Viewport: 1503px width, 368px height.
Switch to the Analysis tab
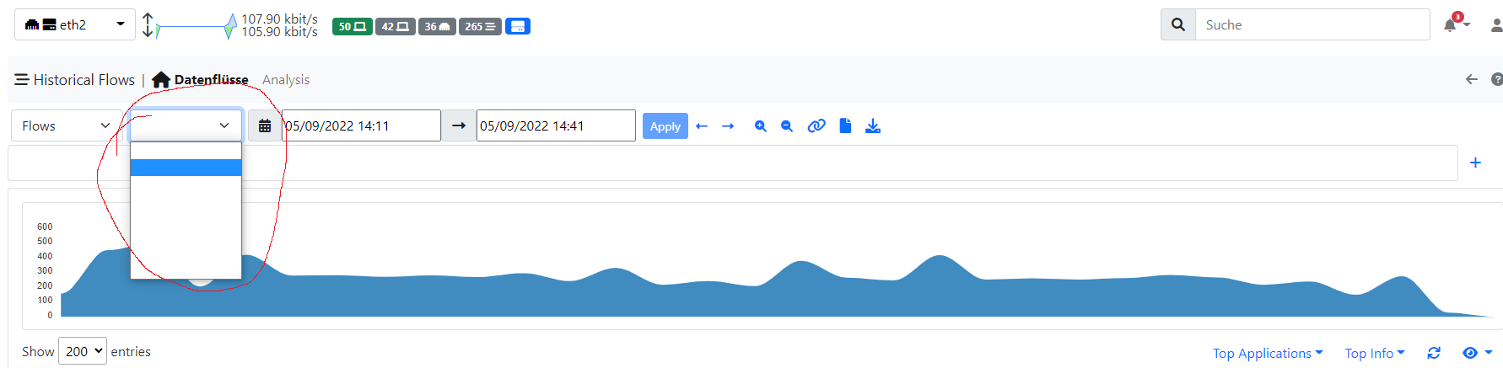286,79
